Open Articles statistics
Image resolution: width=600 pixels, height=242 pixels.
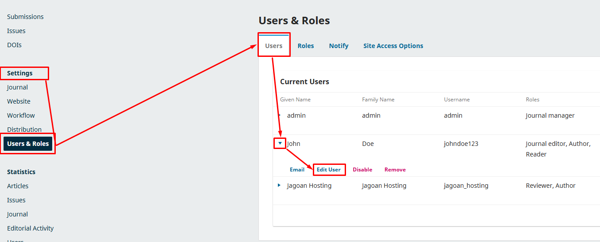[x=18, y=186]
